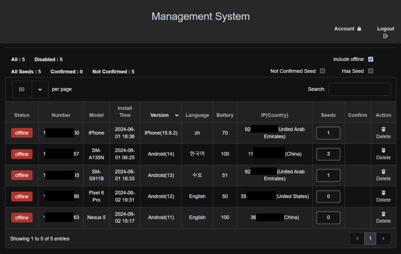Click the trash icon on the Pixel 6 Pro row
This screenshot has height=254, width=401.
383,193
